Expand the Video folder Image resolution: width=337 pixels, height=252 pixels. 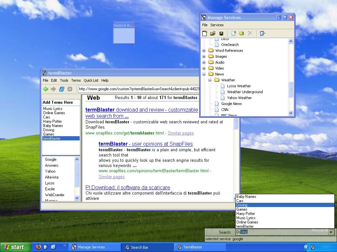[204, 68]
